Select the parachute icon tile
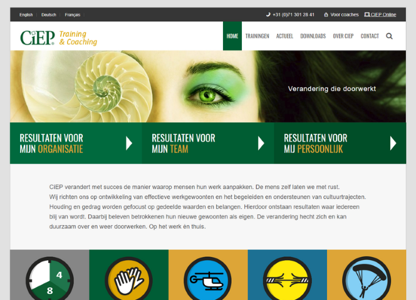Viewport: 416px width, 300px height. pos(367,278)
